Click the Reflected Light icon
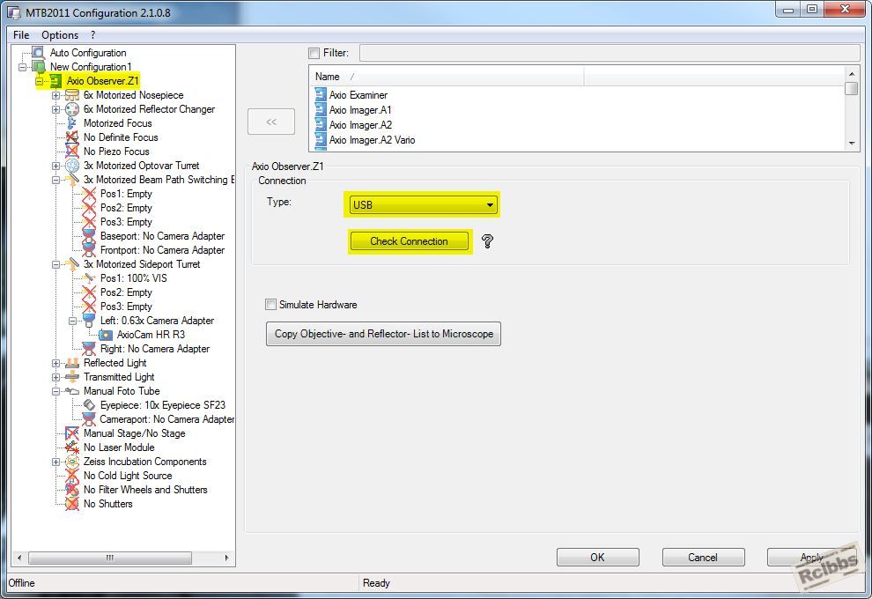Viewport: 872px width, 599px height. click(x=71, y=363)
